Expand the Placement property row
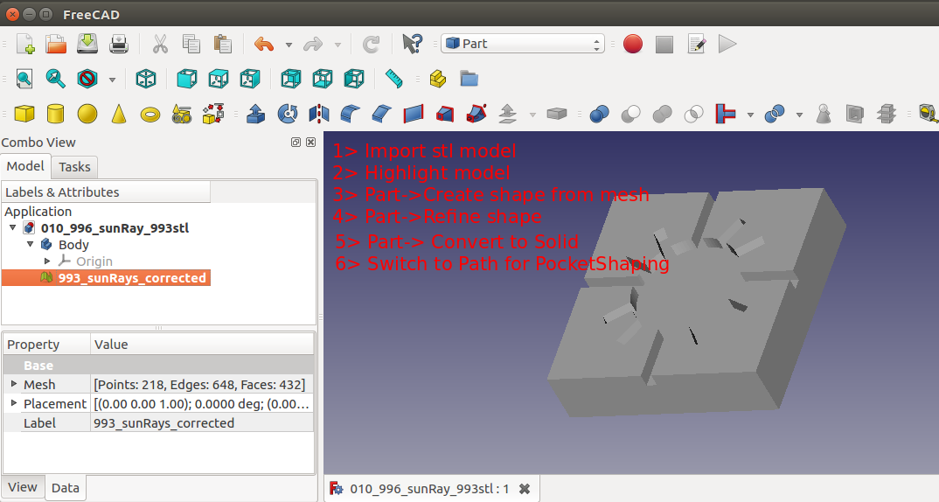 [13, 403]
